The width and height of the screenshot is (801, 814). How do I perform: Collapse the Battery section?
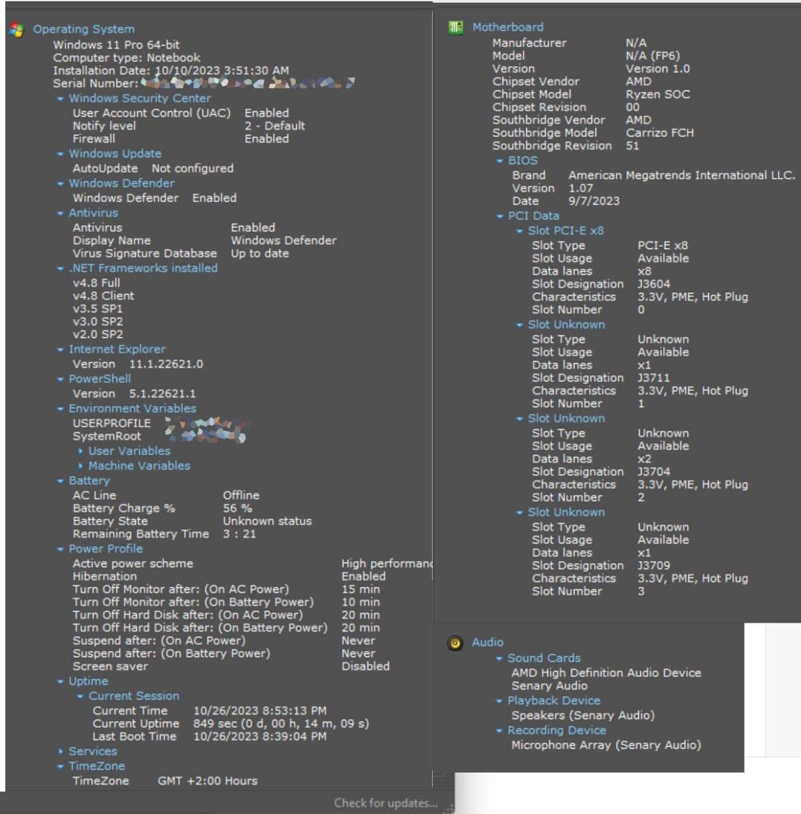[60, 482]
